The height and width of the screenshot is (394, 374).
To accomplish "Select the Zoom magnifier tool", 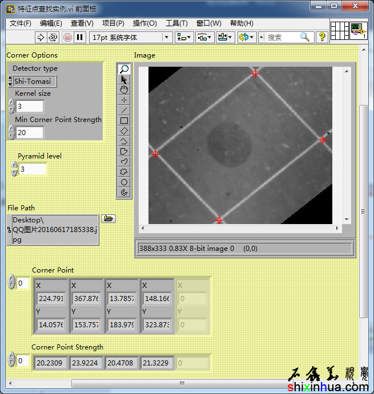I will point(124,69).
